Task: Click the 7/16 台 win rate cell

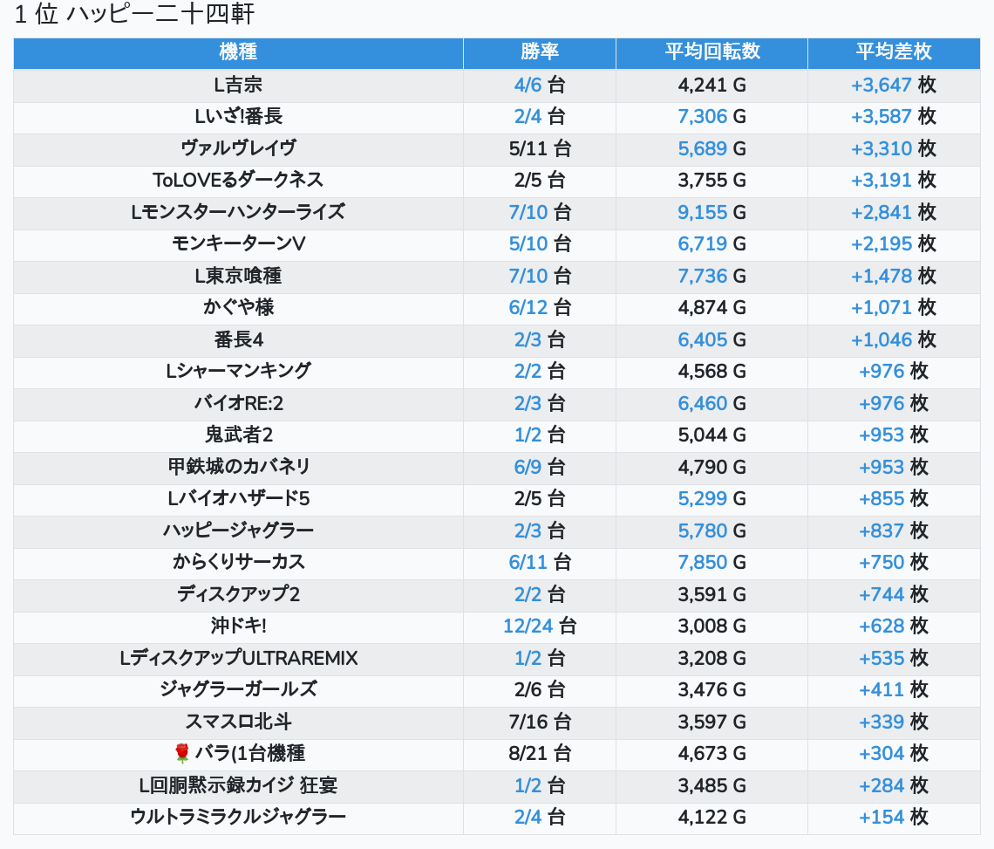Action: pos(540,722)
